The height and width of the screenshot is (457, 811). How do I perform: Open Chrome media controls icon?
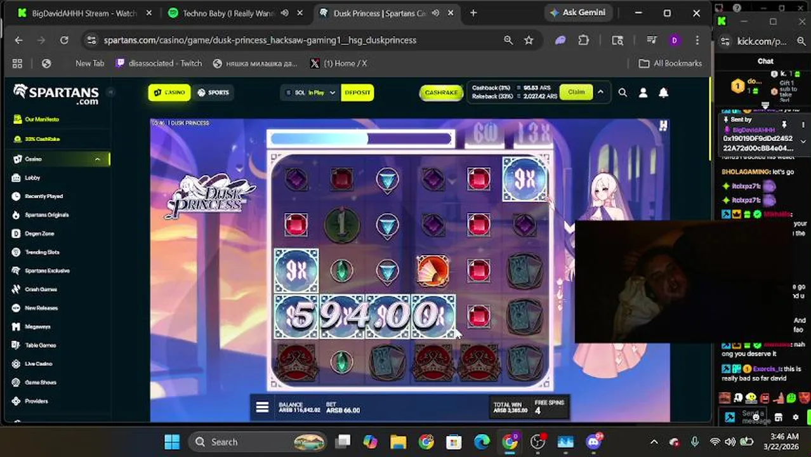coord(652,40)
